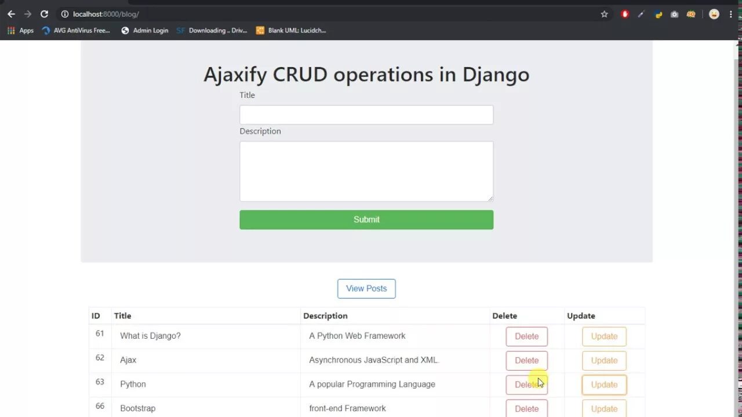
Task: Click the description textarea resize handle
Action: 490,198
